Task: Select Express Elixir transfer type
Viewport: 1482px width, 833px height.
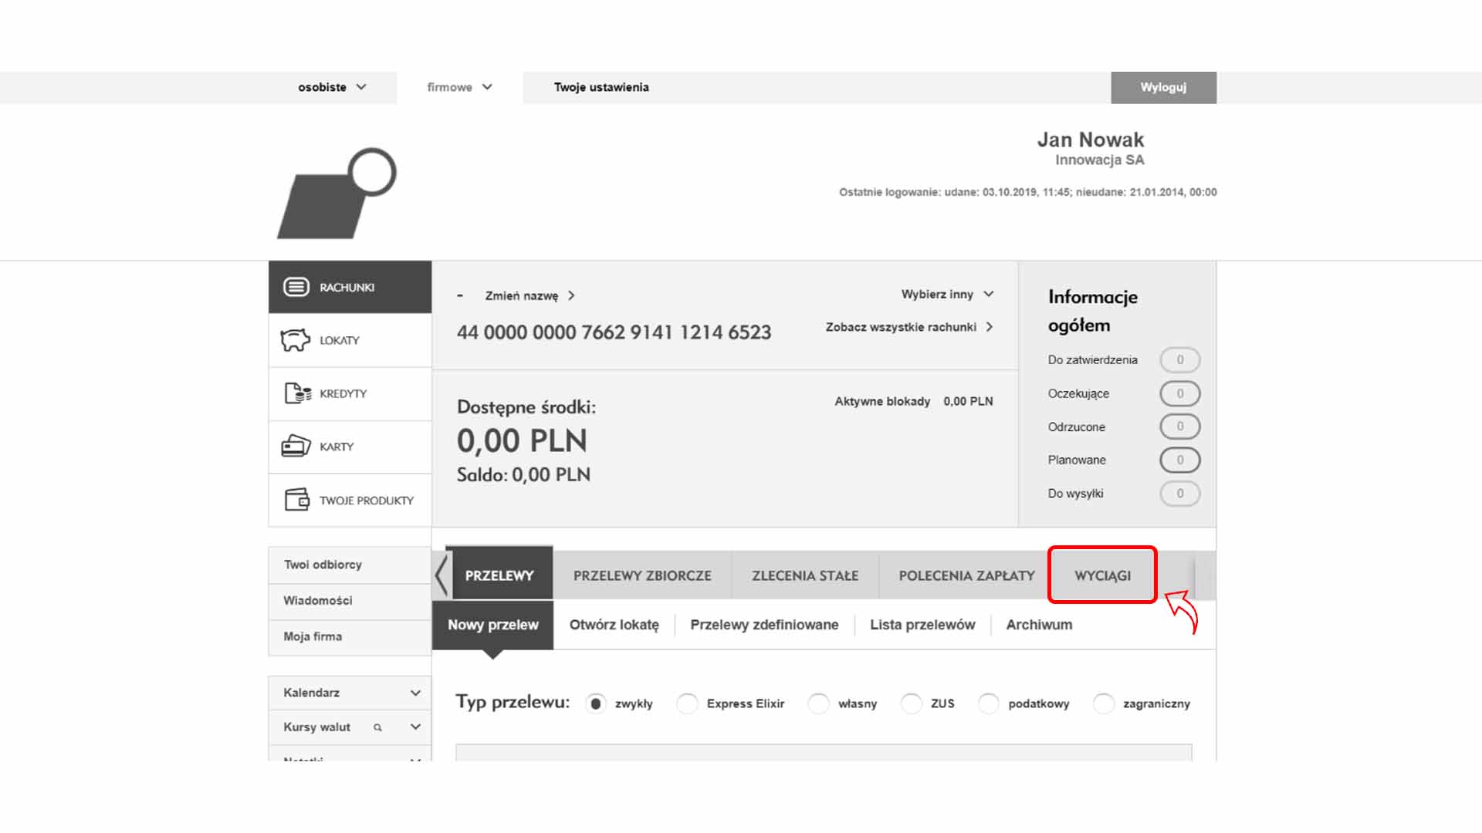Action: click(687, 703)
